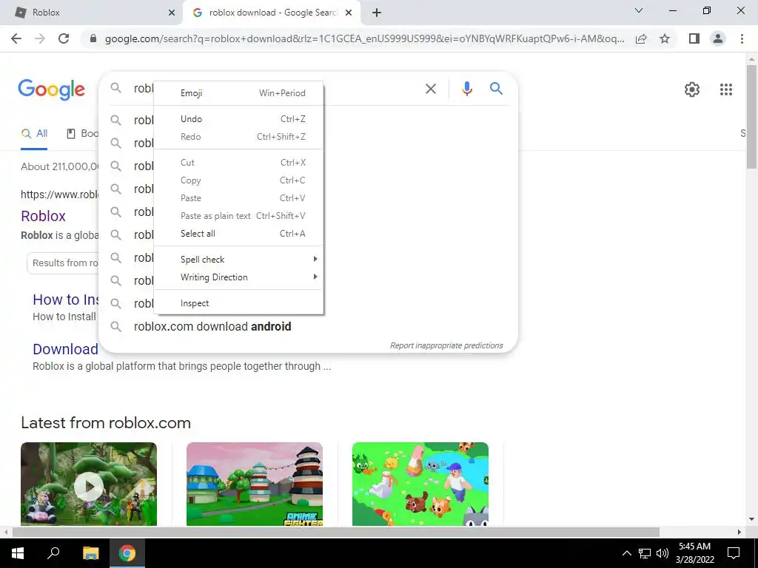Choose Select all in context menu
Screen dimensions: 758x568
239,234
